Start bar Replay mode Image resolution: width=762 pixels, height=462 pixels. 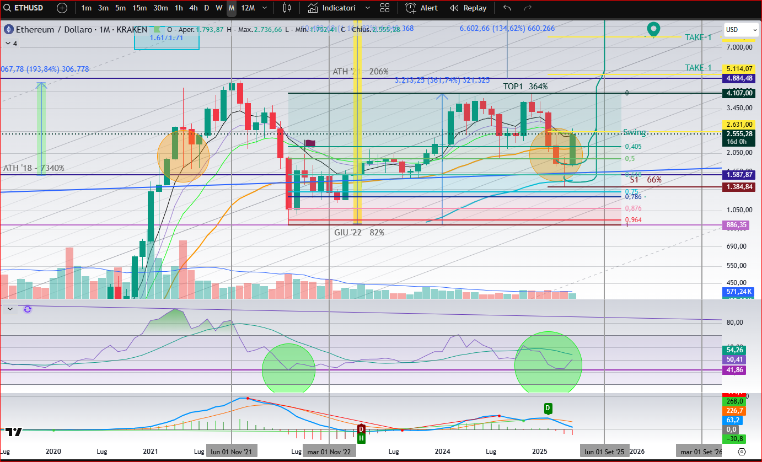tap(468, 8)
